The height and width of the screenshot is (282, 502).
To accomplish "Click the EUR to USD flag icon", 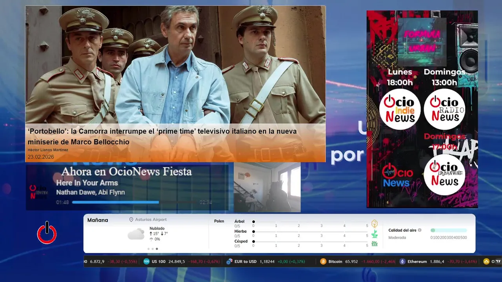I will tap(229, 262).
